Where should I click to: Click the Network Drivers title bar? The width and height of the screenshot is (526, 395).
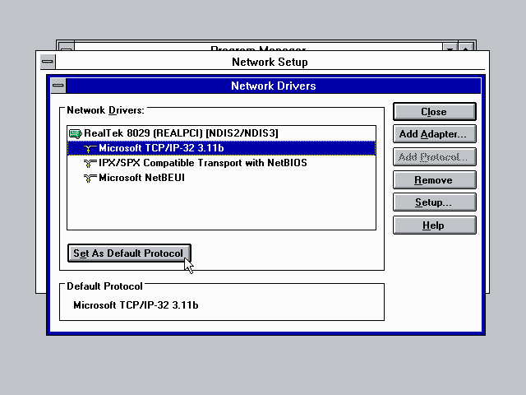(274, 86)
